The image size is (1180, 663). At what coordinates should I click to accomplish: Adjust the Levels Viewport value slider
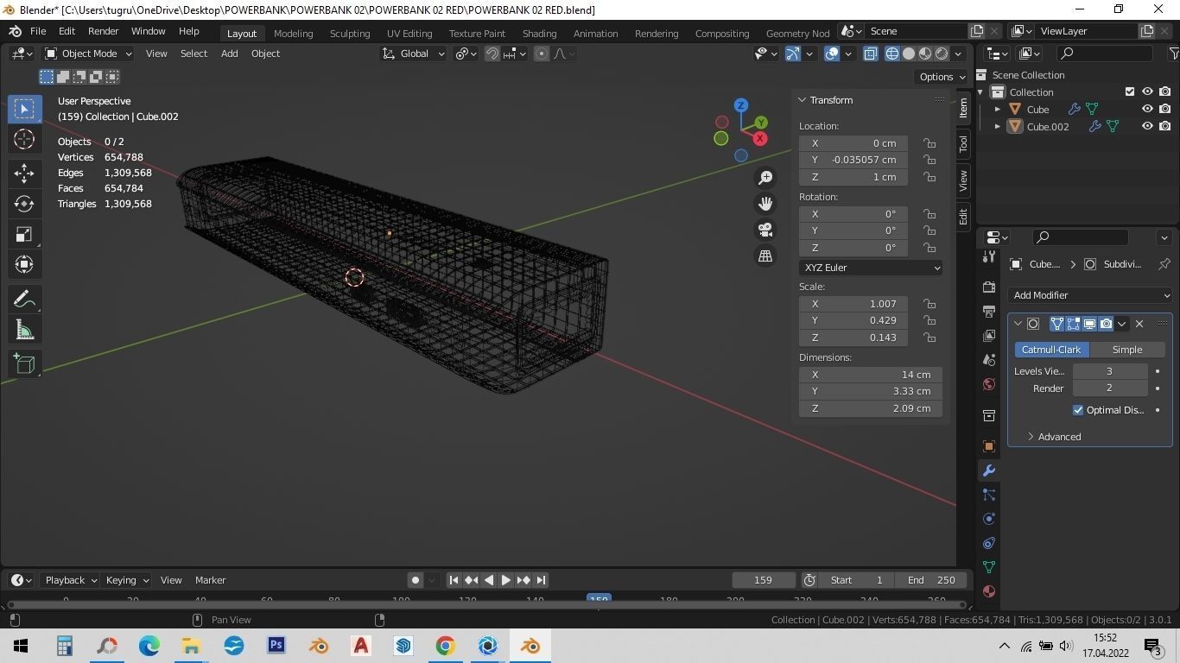[x=1110, y=371]
